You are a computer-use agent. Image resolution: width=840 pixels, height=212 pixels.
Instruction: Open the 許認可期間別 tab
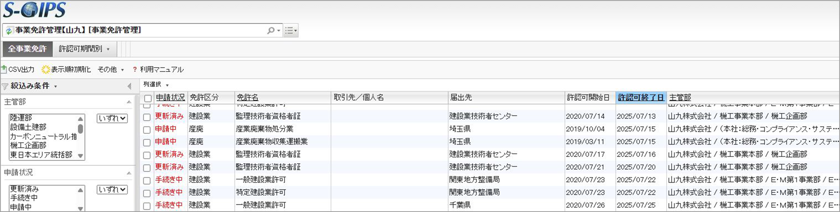81,49
